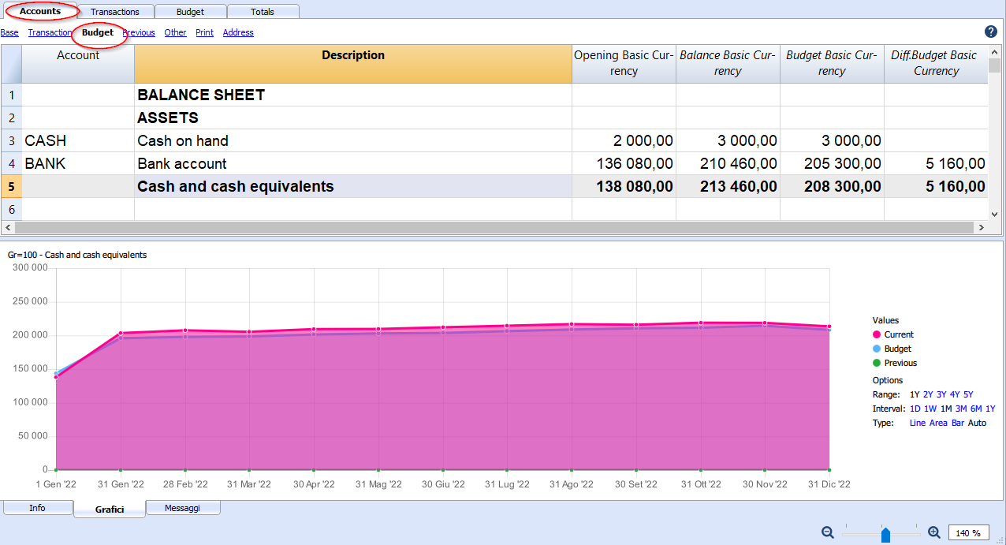Switch to the Accounts tab
The height and width of the screenshot is (545, 1006).
(40, 11)
